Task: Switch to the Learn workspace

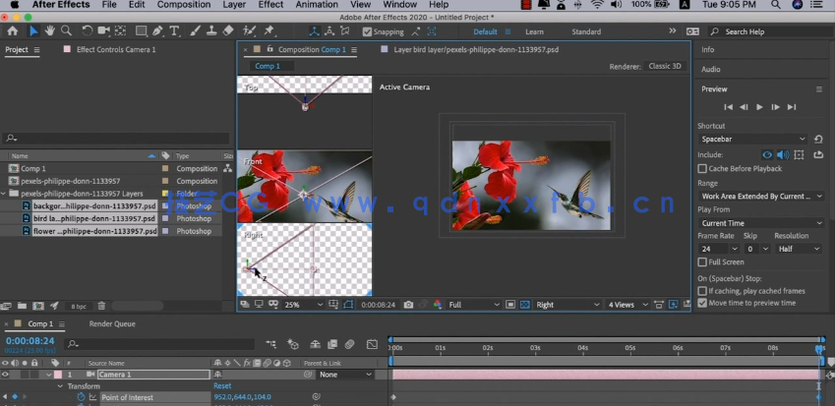Action: [x=534, y=31]
